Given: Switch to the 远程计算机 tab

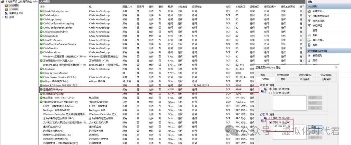Looking at the screenshot, I should click(x=305, y=75).
